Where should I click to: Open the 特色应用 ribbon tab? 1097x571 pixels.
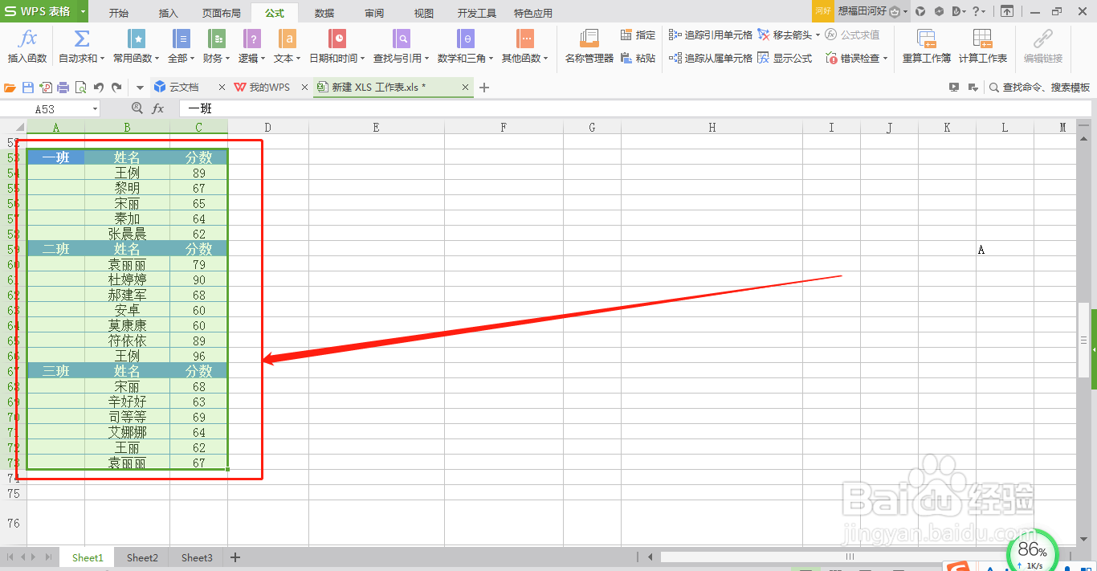533,13
